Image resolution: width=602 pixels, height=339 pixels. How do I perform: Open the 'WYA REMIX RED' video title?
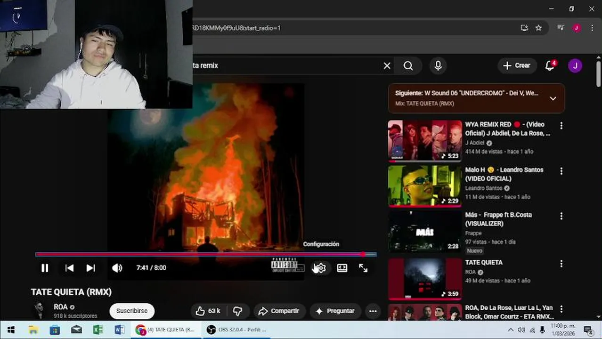coord(507,129)
